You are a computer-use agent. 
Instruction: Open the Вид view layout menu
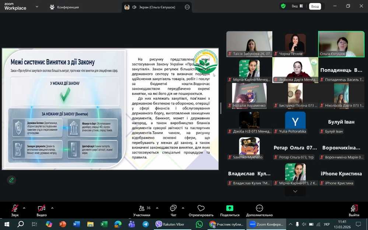[297, 6]
